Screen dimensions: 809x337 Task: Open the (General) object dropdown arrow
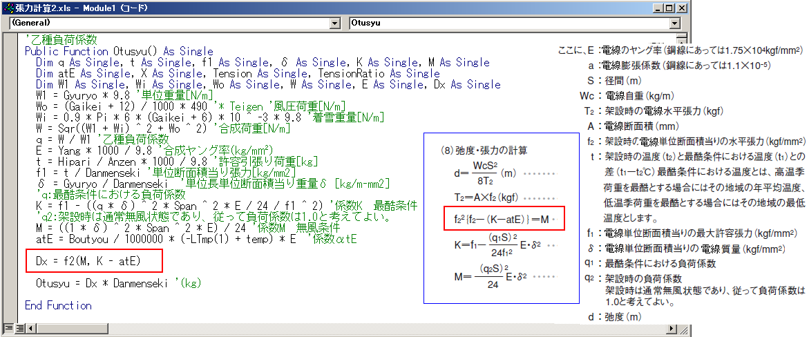[x=335, y=23]
